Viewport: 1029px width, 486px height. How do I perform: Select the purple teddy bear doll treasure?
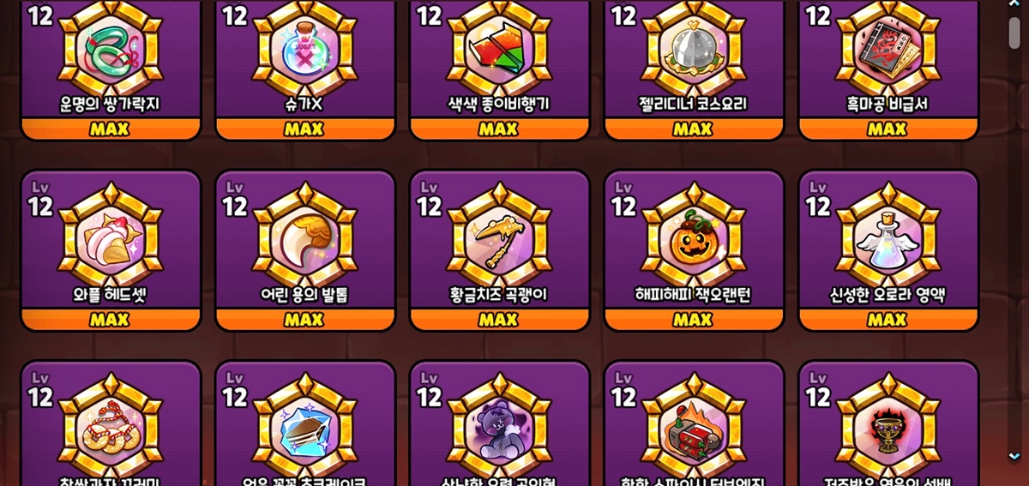coord(500,426)
